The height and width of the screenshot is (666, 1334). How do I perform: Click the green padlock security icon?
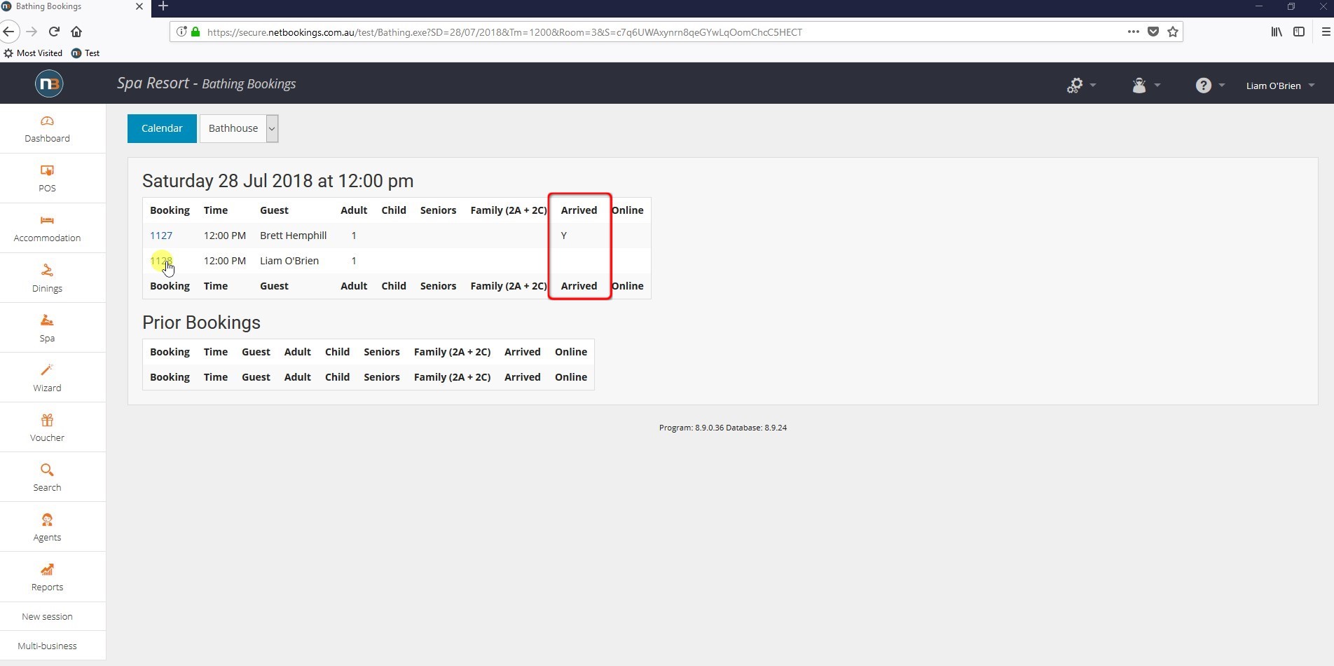(x=195, y=32)
